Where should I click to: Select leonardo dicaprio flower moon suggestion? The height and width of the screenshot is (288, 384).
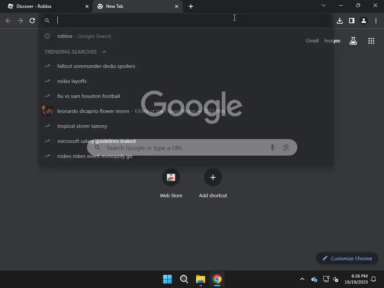pyautogui.click(x=186, y=111)
